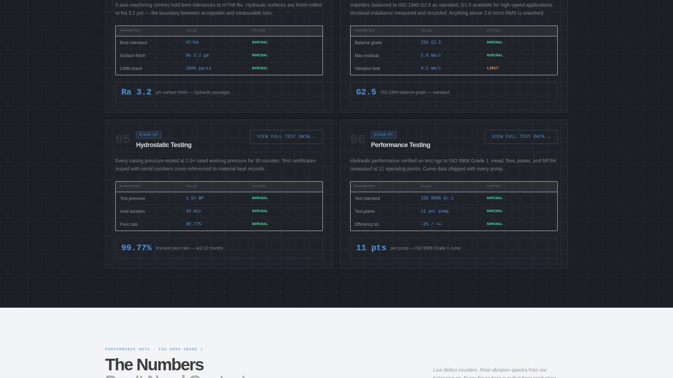Select the 30 min hold duration value

[x=192, y=211]
